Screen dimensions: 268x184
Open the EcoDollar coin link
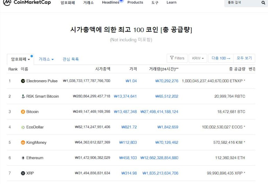tap(35, 127)
